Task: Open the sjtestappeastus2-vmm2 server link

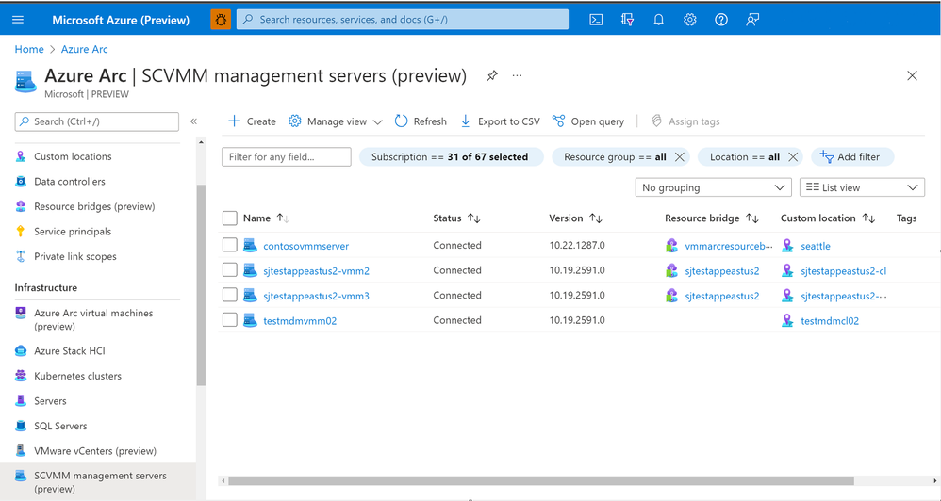Action: pos(316,271)
